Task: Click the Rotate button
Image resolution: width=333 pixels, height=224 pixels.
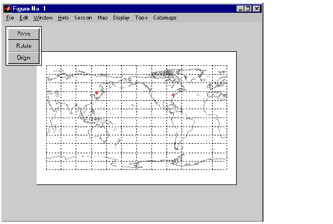Action: (23, 46)
